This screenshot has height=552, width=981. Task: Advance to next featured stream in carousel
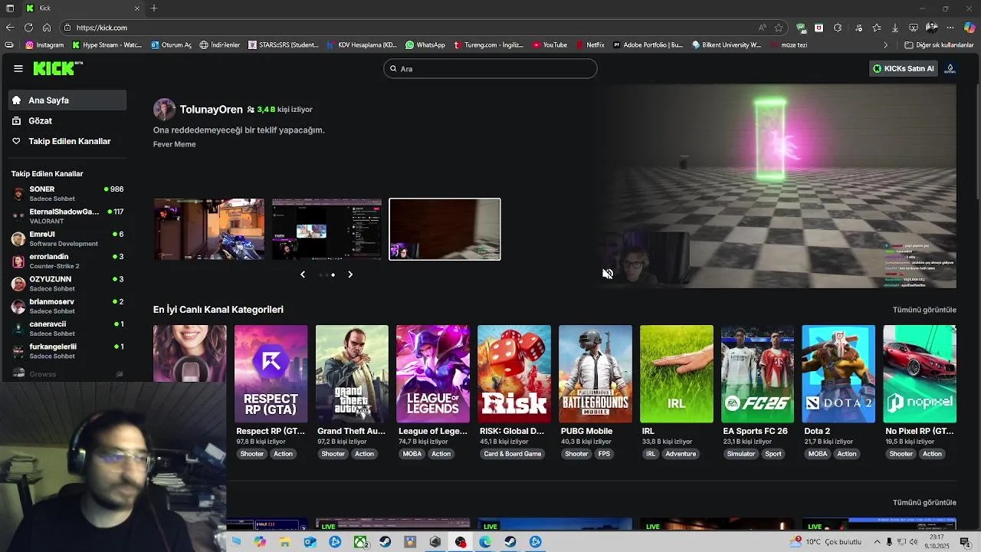350,274
